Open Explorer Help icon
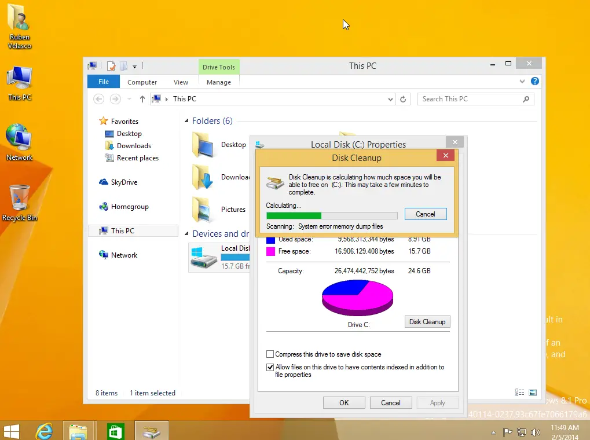The width and height of the screenshot is (590, 440). click(x=534, y=81)
